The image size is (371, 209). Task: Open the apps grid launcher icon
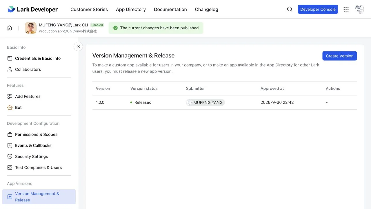click(x=346, y=9)
